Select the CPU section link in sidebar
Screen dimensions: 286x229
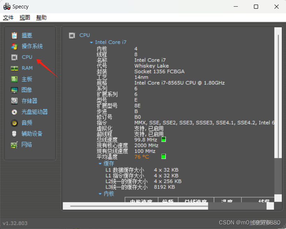pos(27,57)
